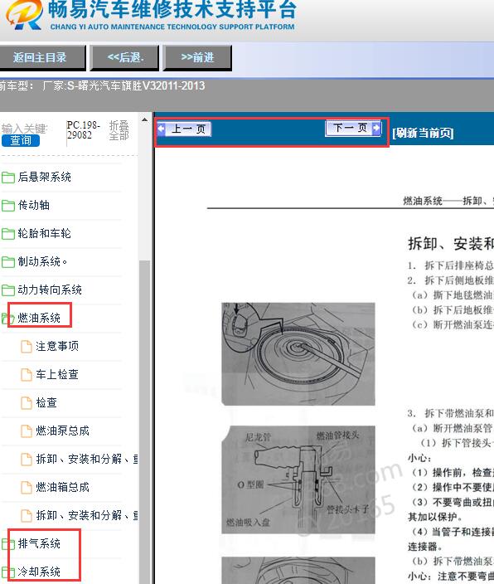Open the folder icon beside 轮胎和车轮
This screenshot has height=584, width=494.
7,234
